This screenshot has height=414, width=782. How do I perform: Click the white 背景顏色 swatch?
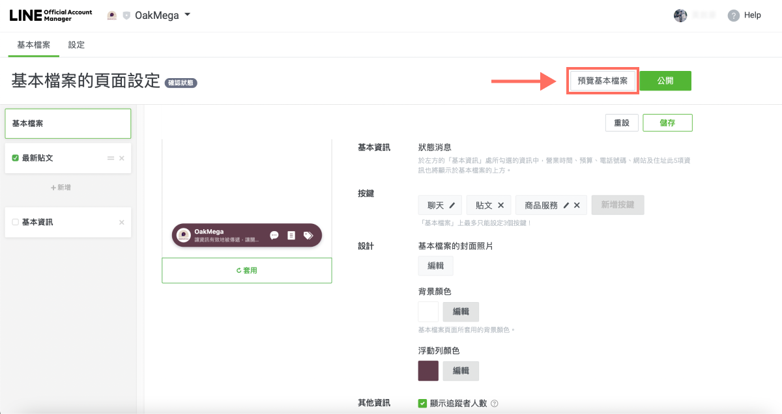tap(428, 312)
